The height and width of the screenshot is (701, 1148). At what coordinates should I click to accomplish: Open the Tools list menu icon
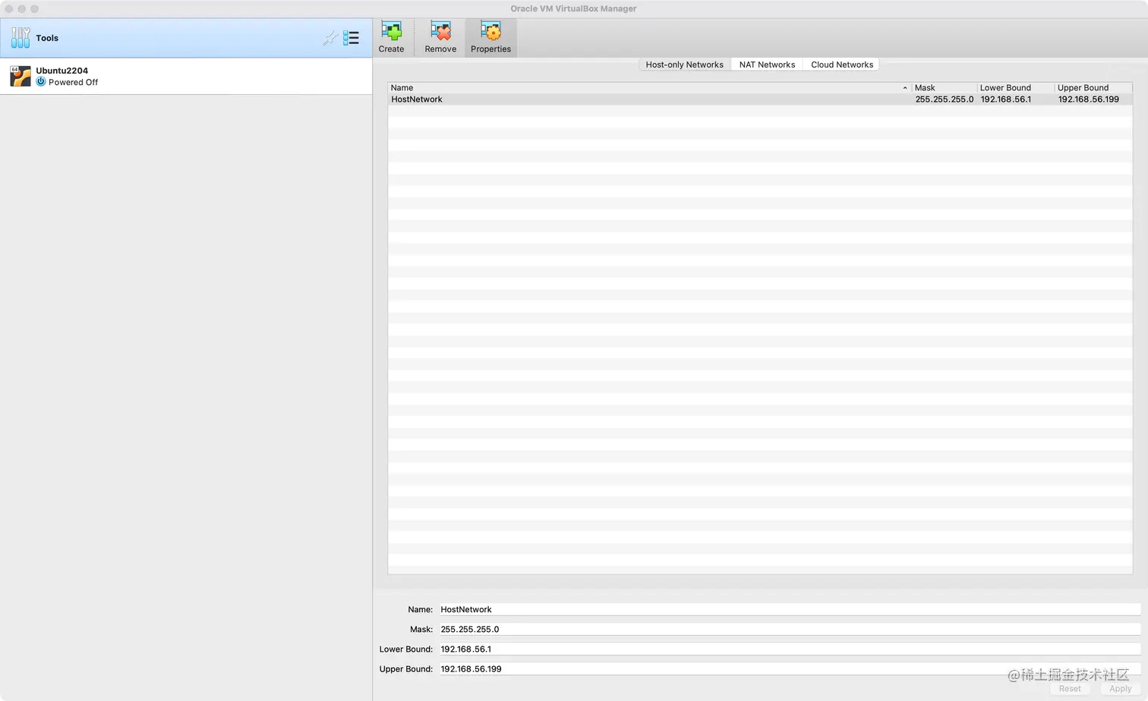(x=351, y=38)
